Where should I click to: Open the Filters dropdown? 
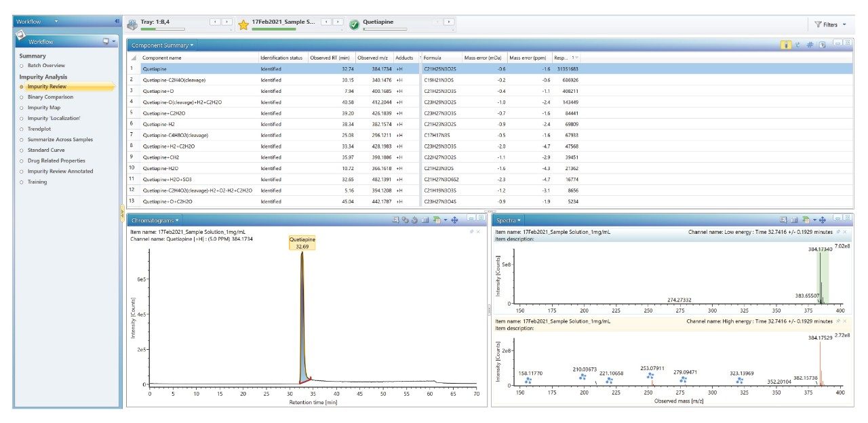[x=844, y=24]
